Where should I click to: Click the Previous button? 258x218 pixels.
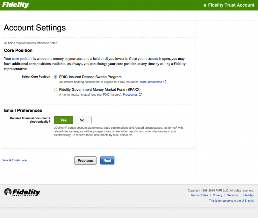coord(85,161)
